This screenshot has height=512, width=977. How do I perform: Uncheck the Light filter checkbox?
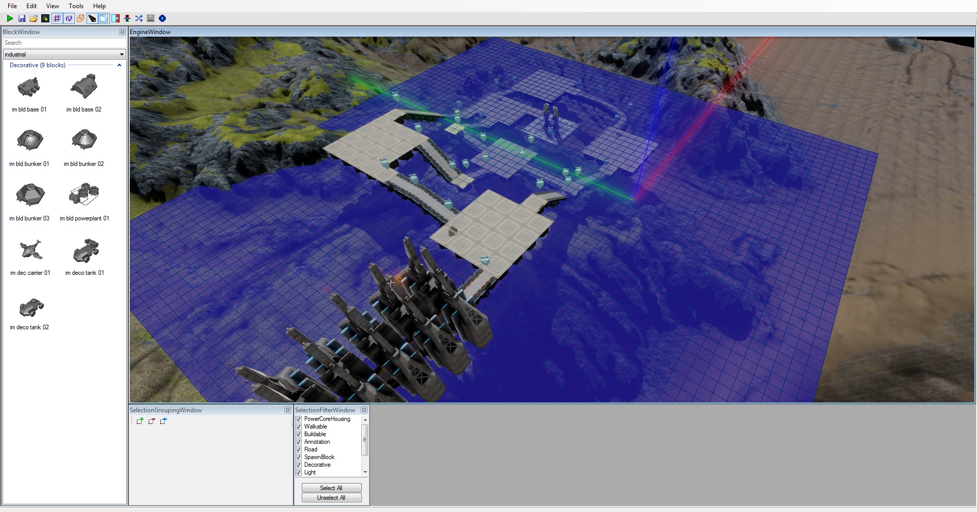[x=299, y=472]
